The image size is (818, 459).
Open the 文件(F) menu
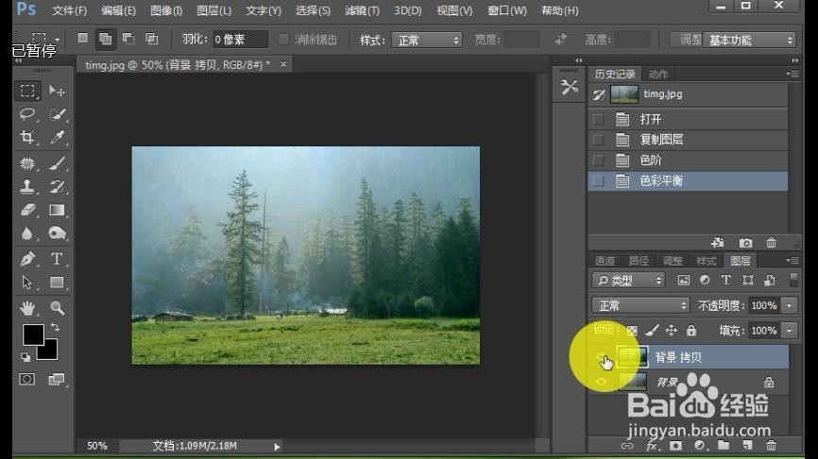point(69,10)
